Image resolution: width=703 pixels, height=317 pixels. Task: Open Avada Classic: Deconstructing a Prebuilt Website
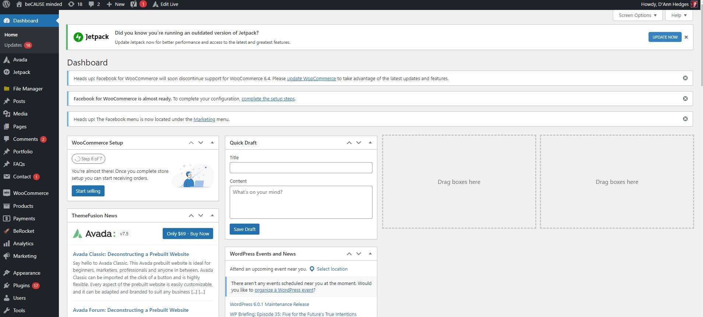pyautogui.click(x=131, y=254)
